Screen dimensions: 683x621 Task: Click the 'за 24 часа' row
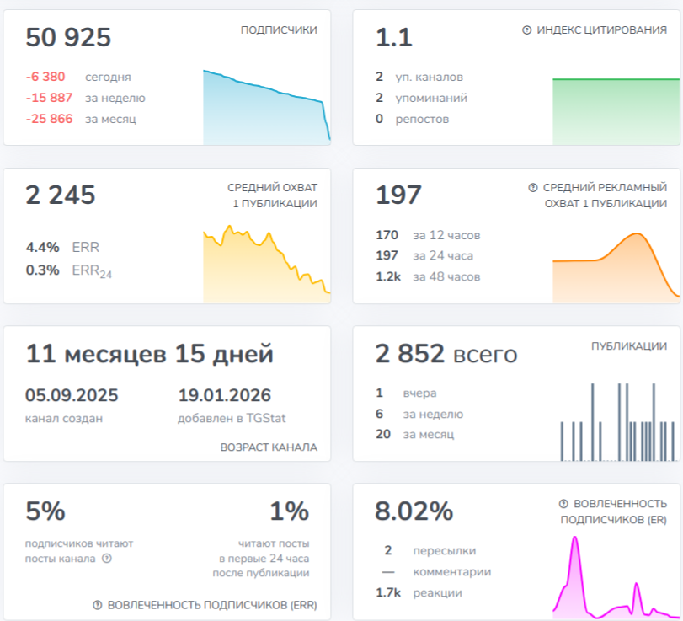click(424, 255)
